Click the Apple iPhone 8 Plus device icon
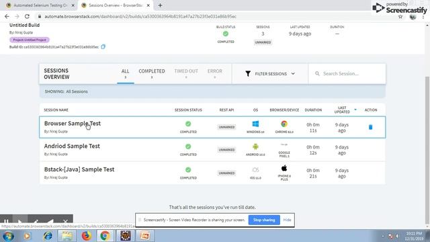This screenshot has width=430, height=242. click(x=284, y=168)
